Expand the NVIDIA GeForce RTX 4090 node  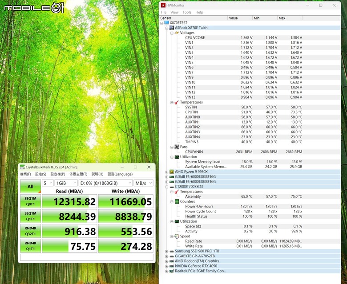[167, 266]
